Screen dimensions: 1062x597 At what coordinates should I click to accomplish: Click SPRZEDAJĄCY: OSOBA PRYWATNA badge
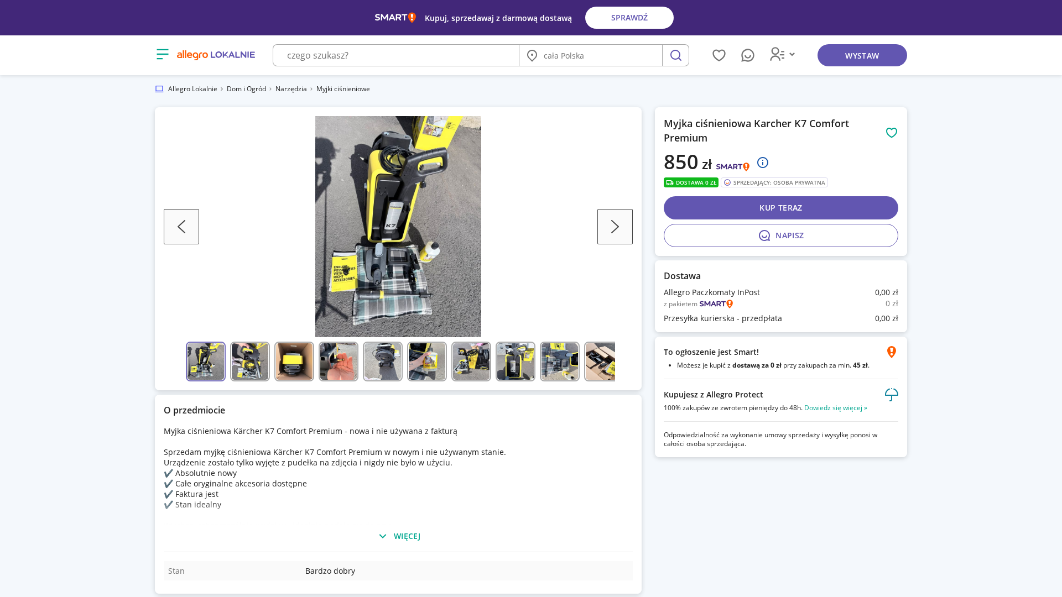774,182
